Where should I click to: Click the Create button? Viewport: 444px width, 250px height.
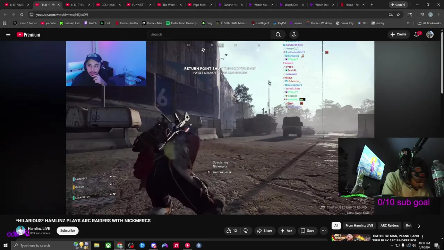click(x=398, y=34)
